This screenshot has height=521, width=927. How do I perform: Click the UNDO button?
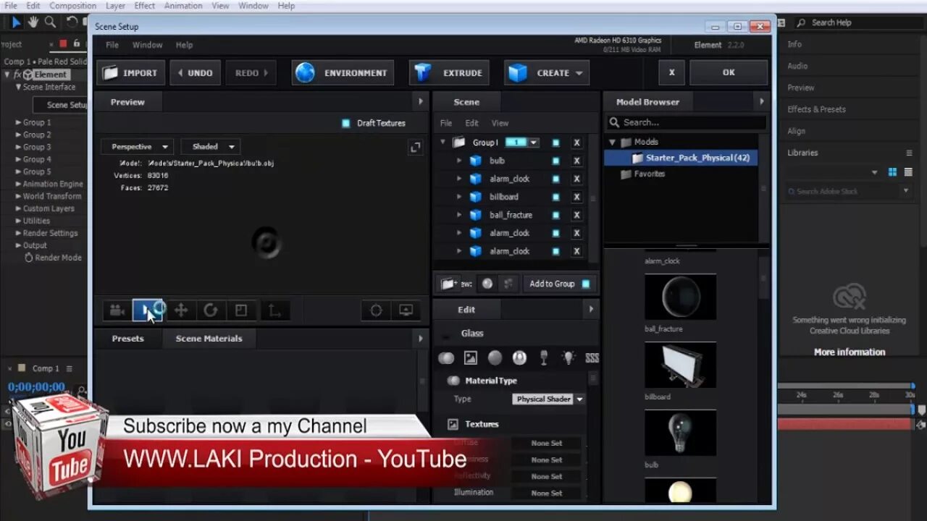[x=196, y=73]
